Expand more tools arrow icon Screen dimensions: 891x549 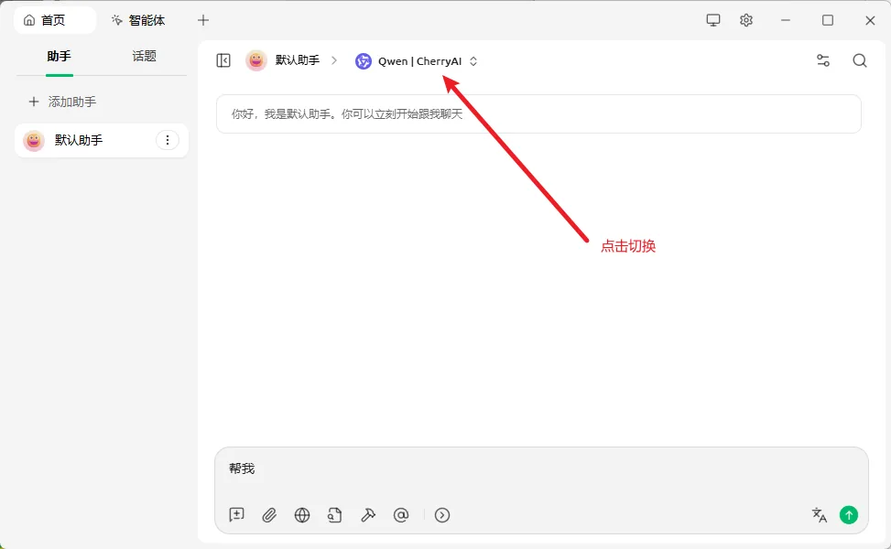tap(442, 515)
